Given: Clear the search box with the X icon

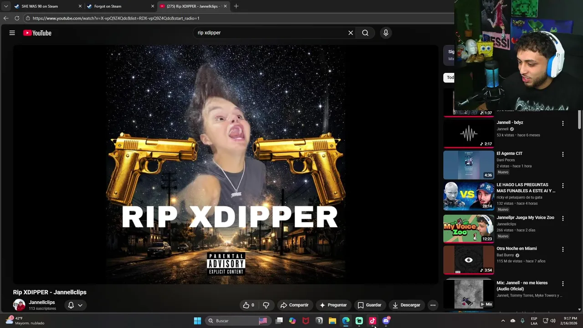Looking at the screenshot, I should (351, 33).
